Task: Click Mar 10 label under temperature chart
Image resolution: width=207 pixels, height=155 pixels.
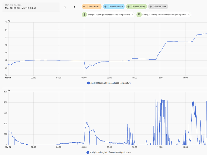Action: pyautogui.click(x=8, y=78)
